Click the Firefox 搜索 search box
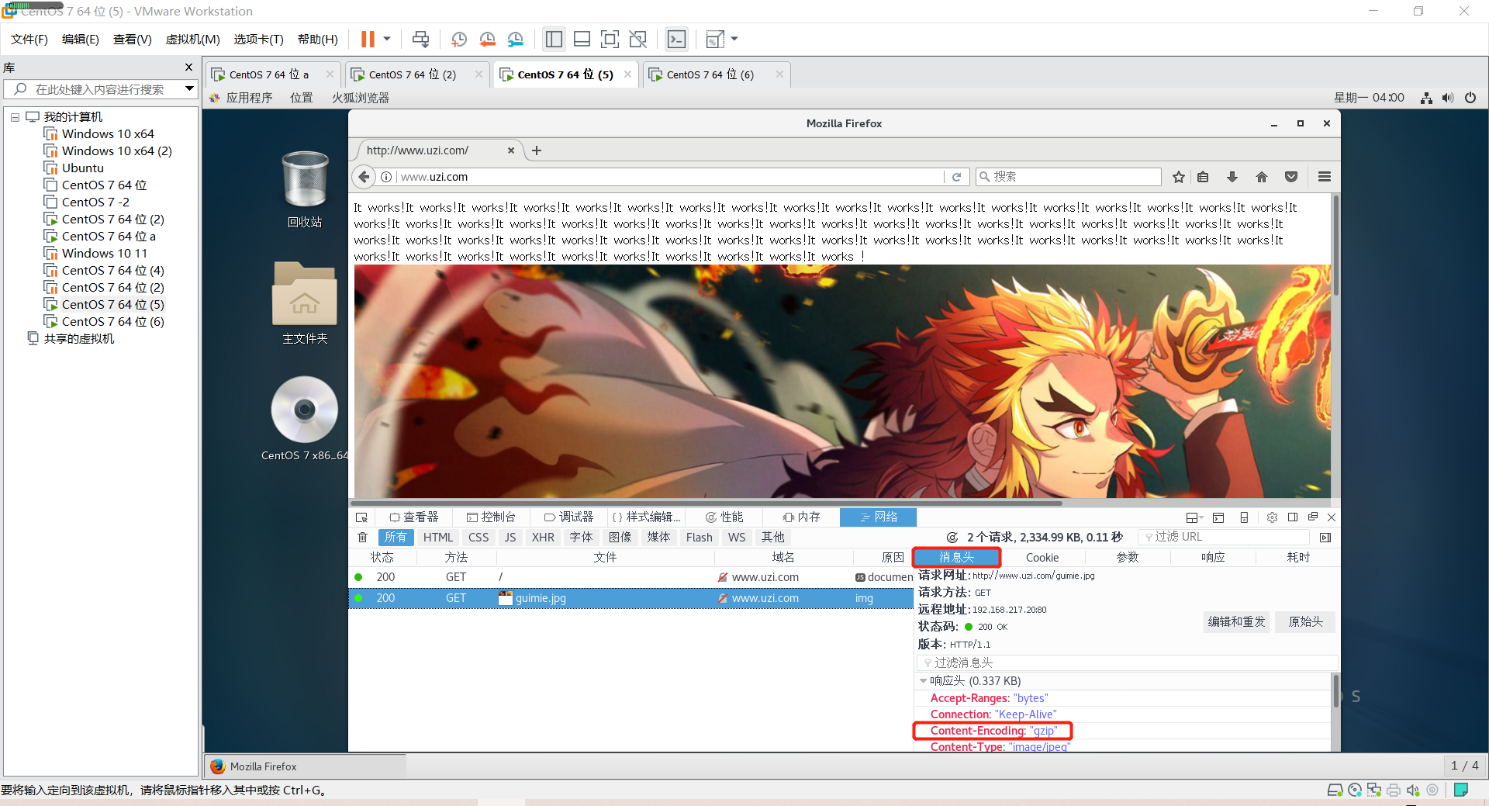The image size is (1489, 806). pos(1069,177)
